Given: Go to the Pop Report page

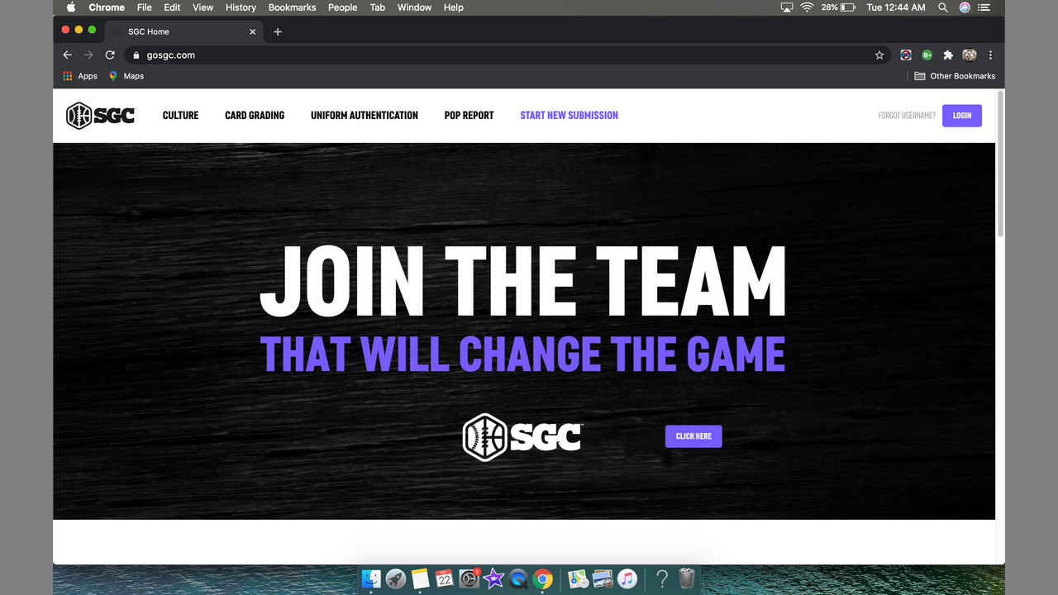Looking at the screenshot, I should point(469,116).
